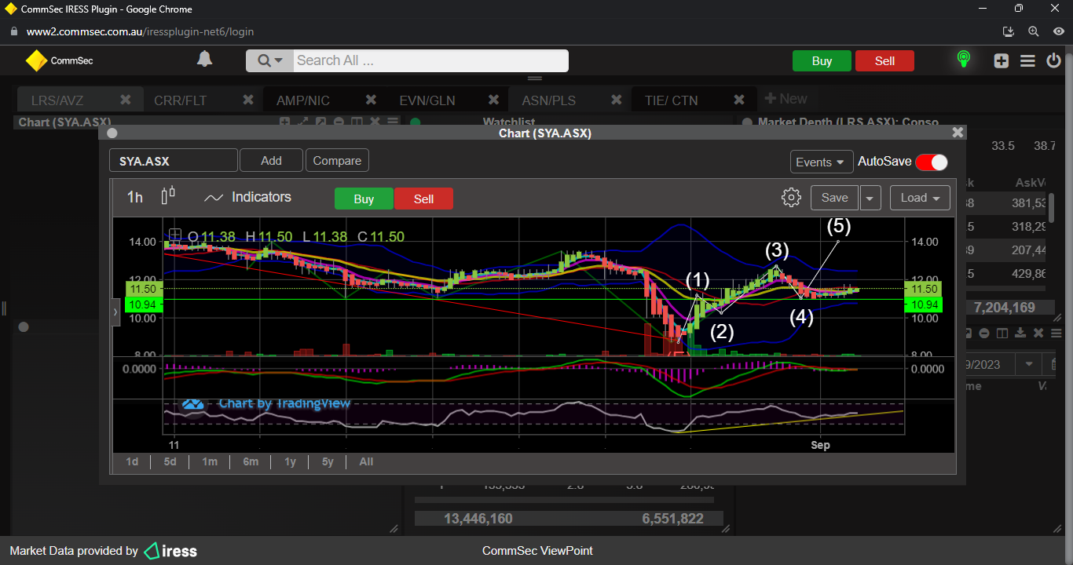Close the AMP/NIC tab
The image size is (1073, 565).
(371, 100)
